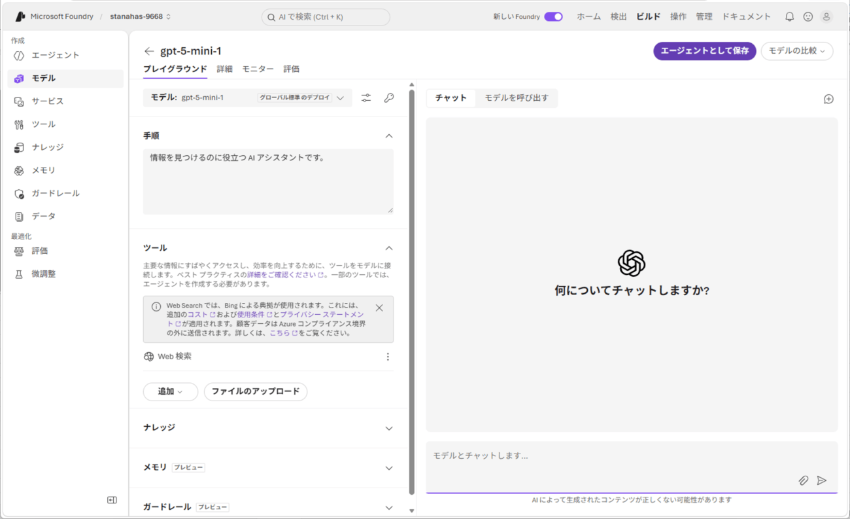Click the Microsoft Foundry logo icon

pyautogui.click(x=20, y=16)
